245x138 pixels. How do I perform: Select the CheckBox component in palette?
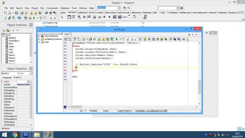tap(105, 17)
